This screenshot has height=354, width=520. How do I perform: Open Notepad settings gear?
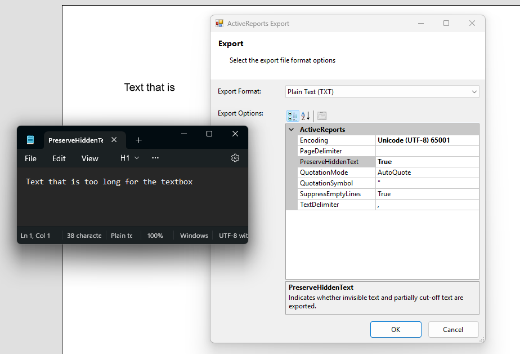[235, 158]
